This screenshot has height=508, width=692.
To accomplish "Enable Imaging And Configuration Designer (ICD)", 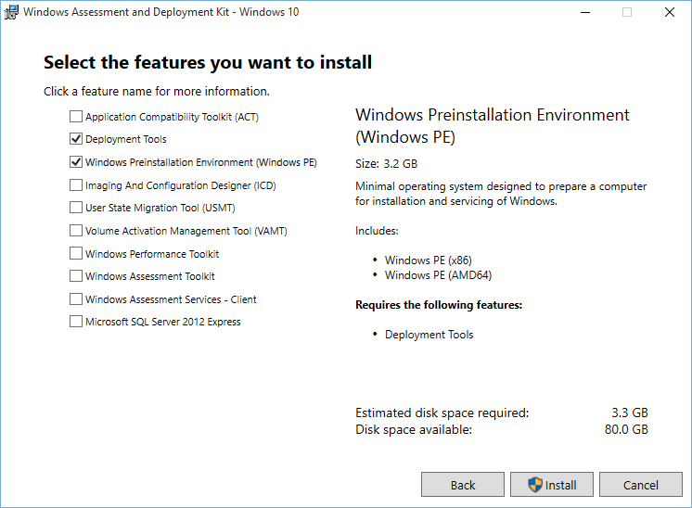I will pos(76,185).
